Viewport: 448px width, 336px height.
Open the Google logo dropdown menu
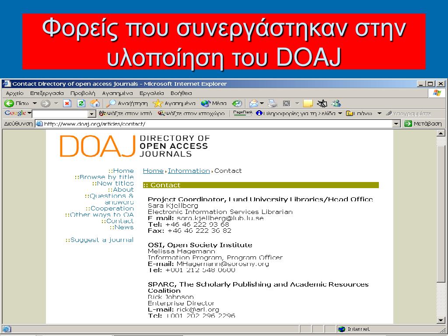(x=18, y=113)
